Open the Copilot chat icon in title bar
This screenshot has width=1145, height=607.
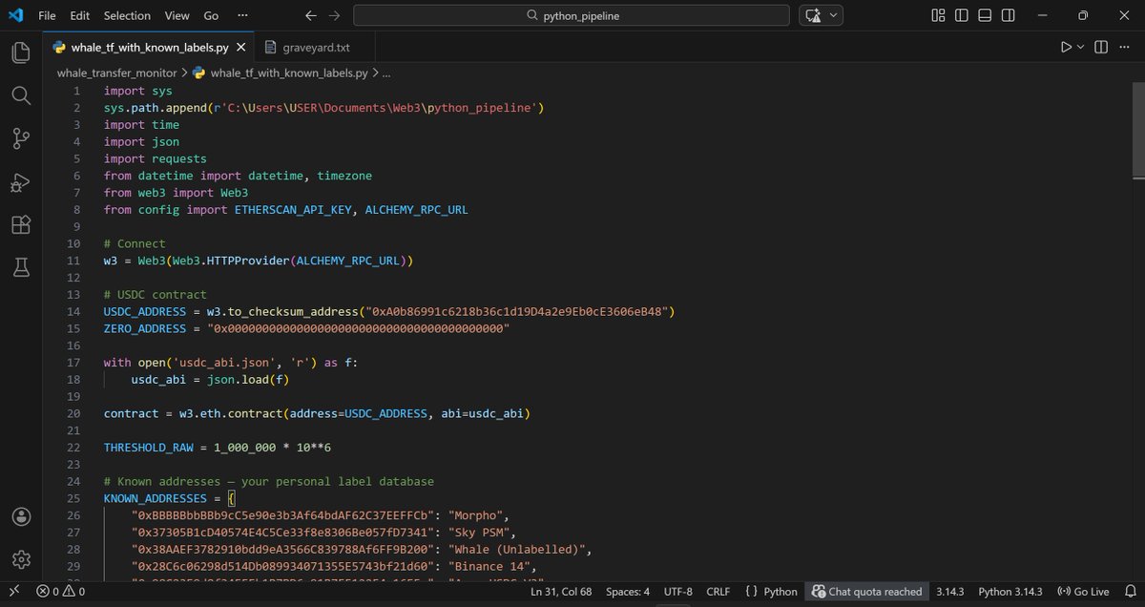pos(814,15)
